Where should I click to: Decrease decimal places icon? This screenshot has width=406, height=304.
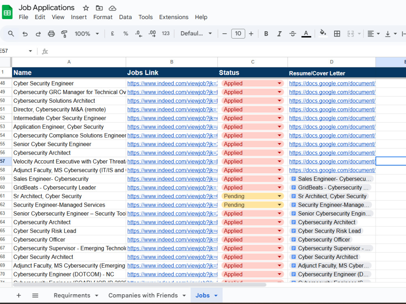[139, 34]
